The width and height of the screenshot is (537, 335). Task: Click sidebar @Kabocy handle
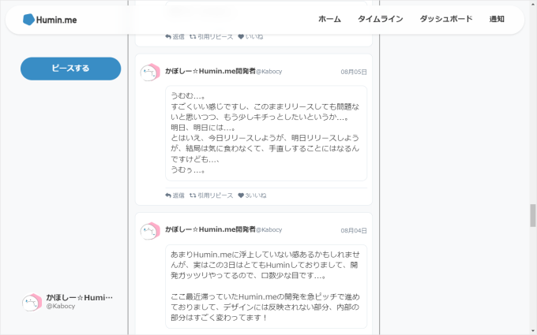pyautogui.click(x=61, y=307)
